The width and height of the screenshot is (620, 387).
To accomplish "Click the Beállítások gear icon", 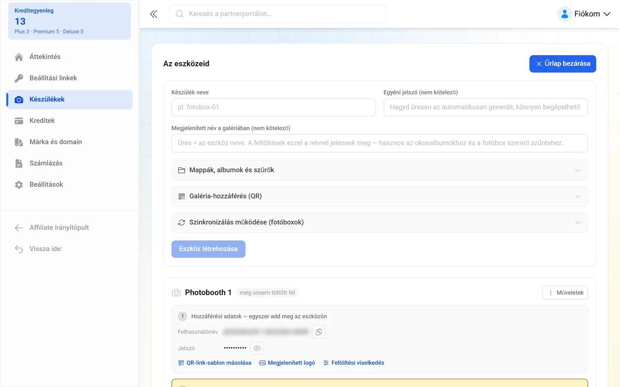I will [x=19, y=185].
